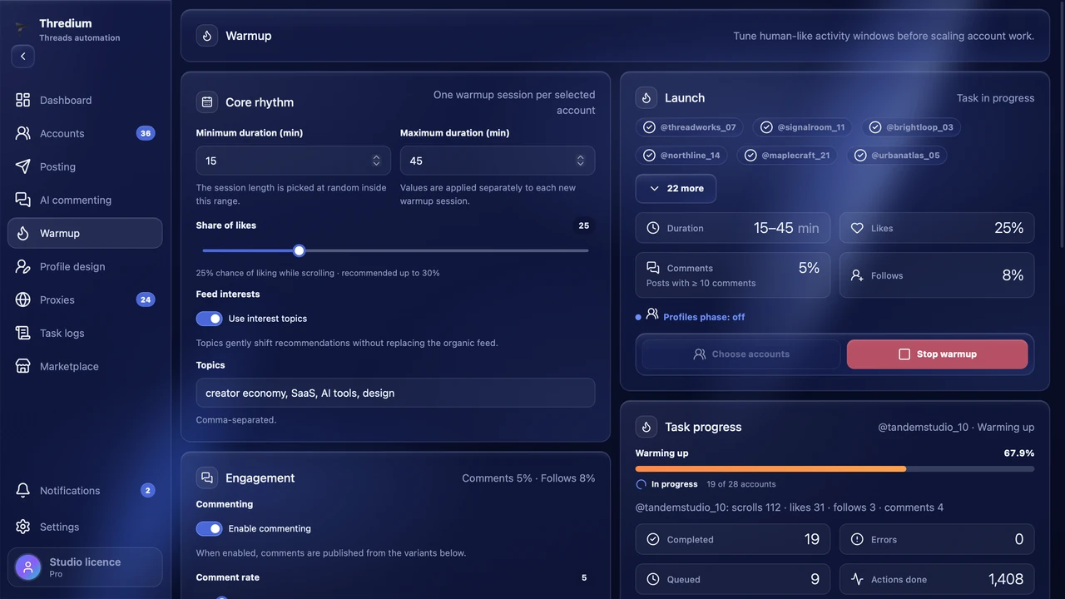Click the Choose accounts button
Screen dimensions: 1065x599
(741, 354)
